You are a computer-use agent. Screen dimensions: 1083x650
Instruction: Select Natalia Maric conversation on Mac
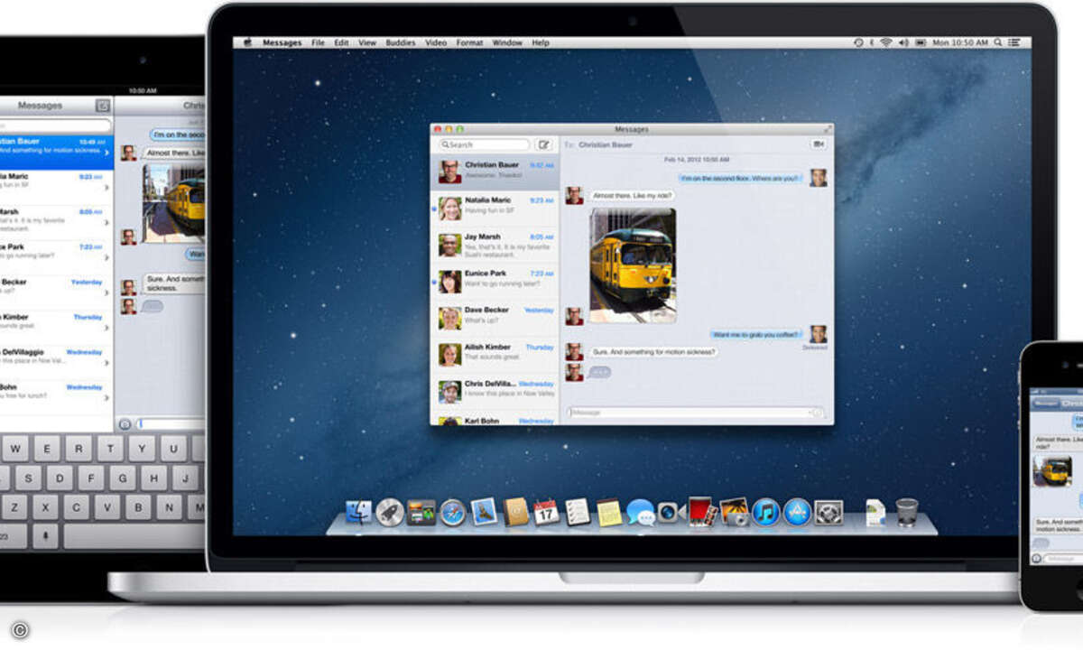(495, 208)
